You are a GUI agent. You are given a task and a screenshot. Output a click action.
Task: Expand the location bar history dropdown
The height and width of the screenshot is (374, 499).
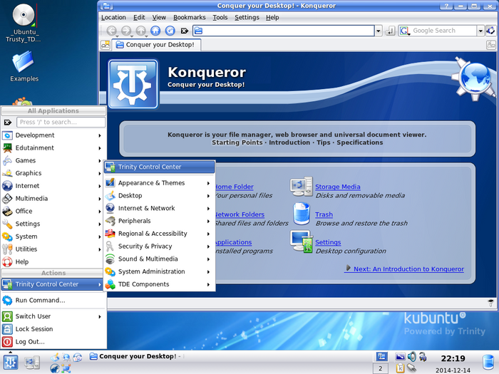tap(378, 31)
